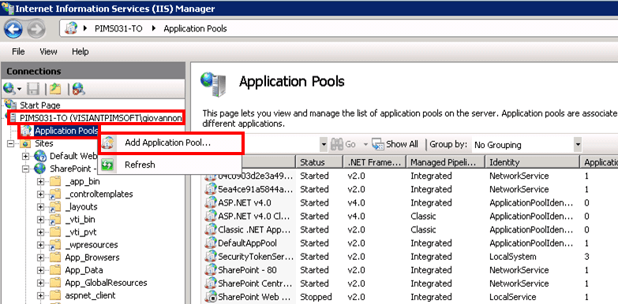Image resolution: width=618 pixels, height=304 pixels.
Task: Click the Save disk icon in Connections
Action: (34, 89)
